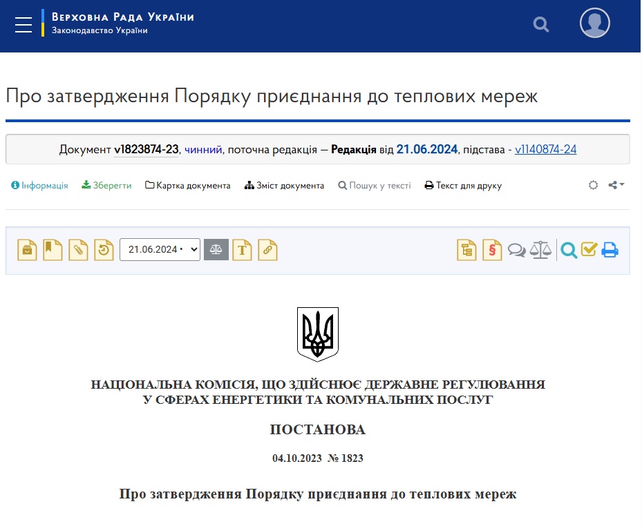This screenshot has height=524, width=642.
Task: Click the chain link document icon
Action: 267,250
